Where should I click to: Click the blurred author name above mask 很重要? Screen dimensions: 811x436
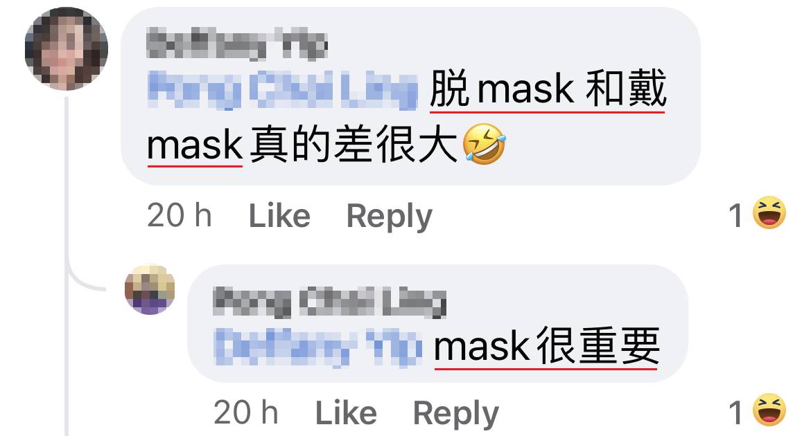tap(330, 302)
